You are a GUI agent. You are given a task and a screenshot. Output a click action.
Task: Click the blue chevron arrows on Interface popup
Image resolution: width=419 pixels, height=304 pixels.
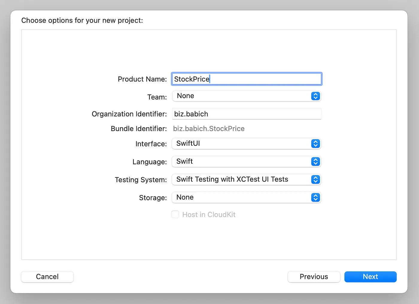coord(315,144)
